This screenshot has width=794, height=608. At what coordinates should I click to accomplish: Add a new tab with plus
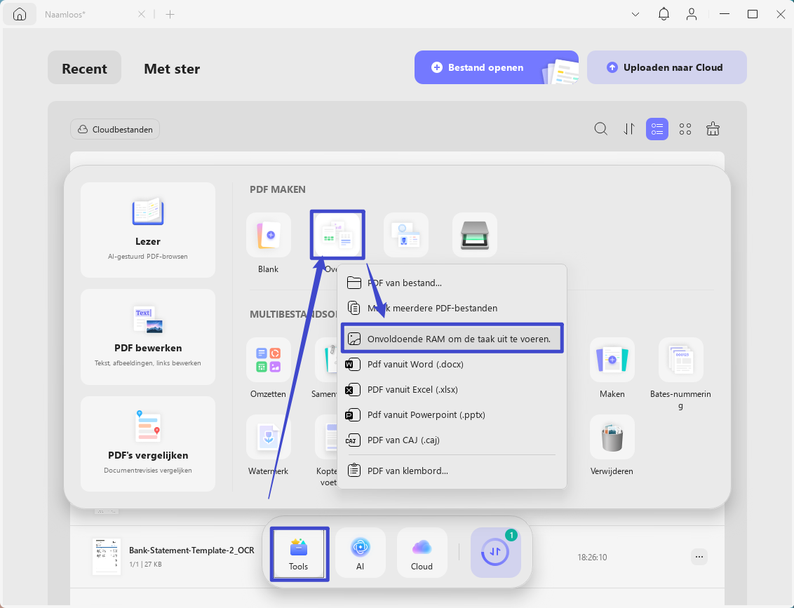pos(170,14)
